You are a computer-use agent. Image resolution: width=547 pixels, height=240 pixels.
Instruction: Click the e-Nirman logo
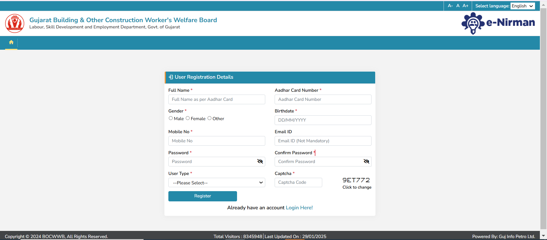click(x=498, y=23)
